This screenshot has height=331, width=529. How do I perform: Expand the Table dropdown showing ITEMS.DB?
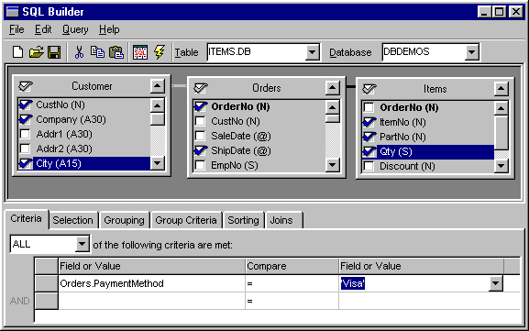312,52
